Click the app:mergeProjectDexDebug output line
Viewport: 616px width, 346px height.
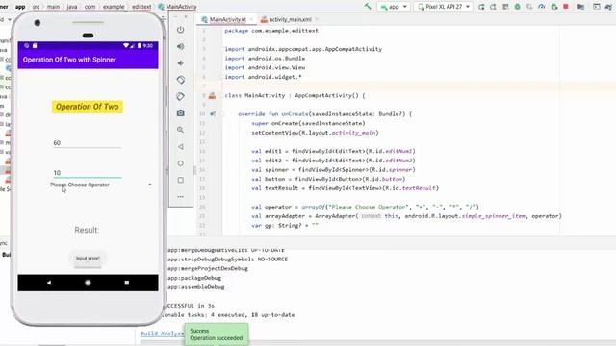pos(208,269)
